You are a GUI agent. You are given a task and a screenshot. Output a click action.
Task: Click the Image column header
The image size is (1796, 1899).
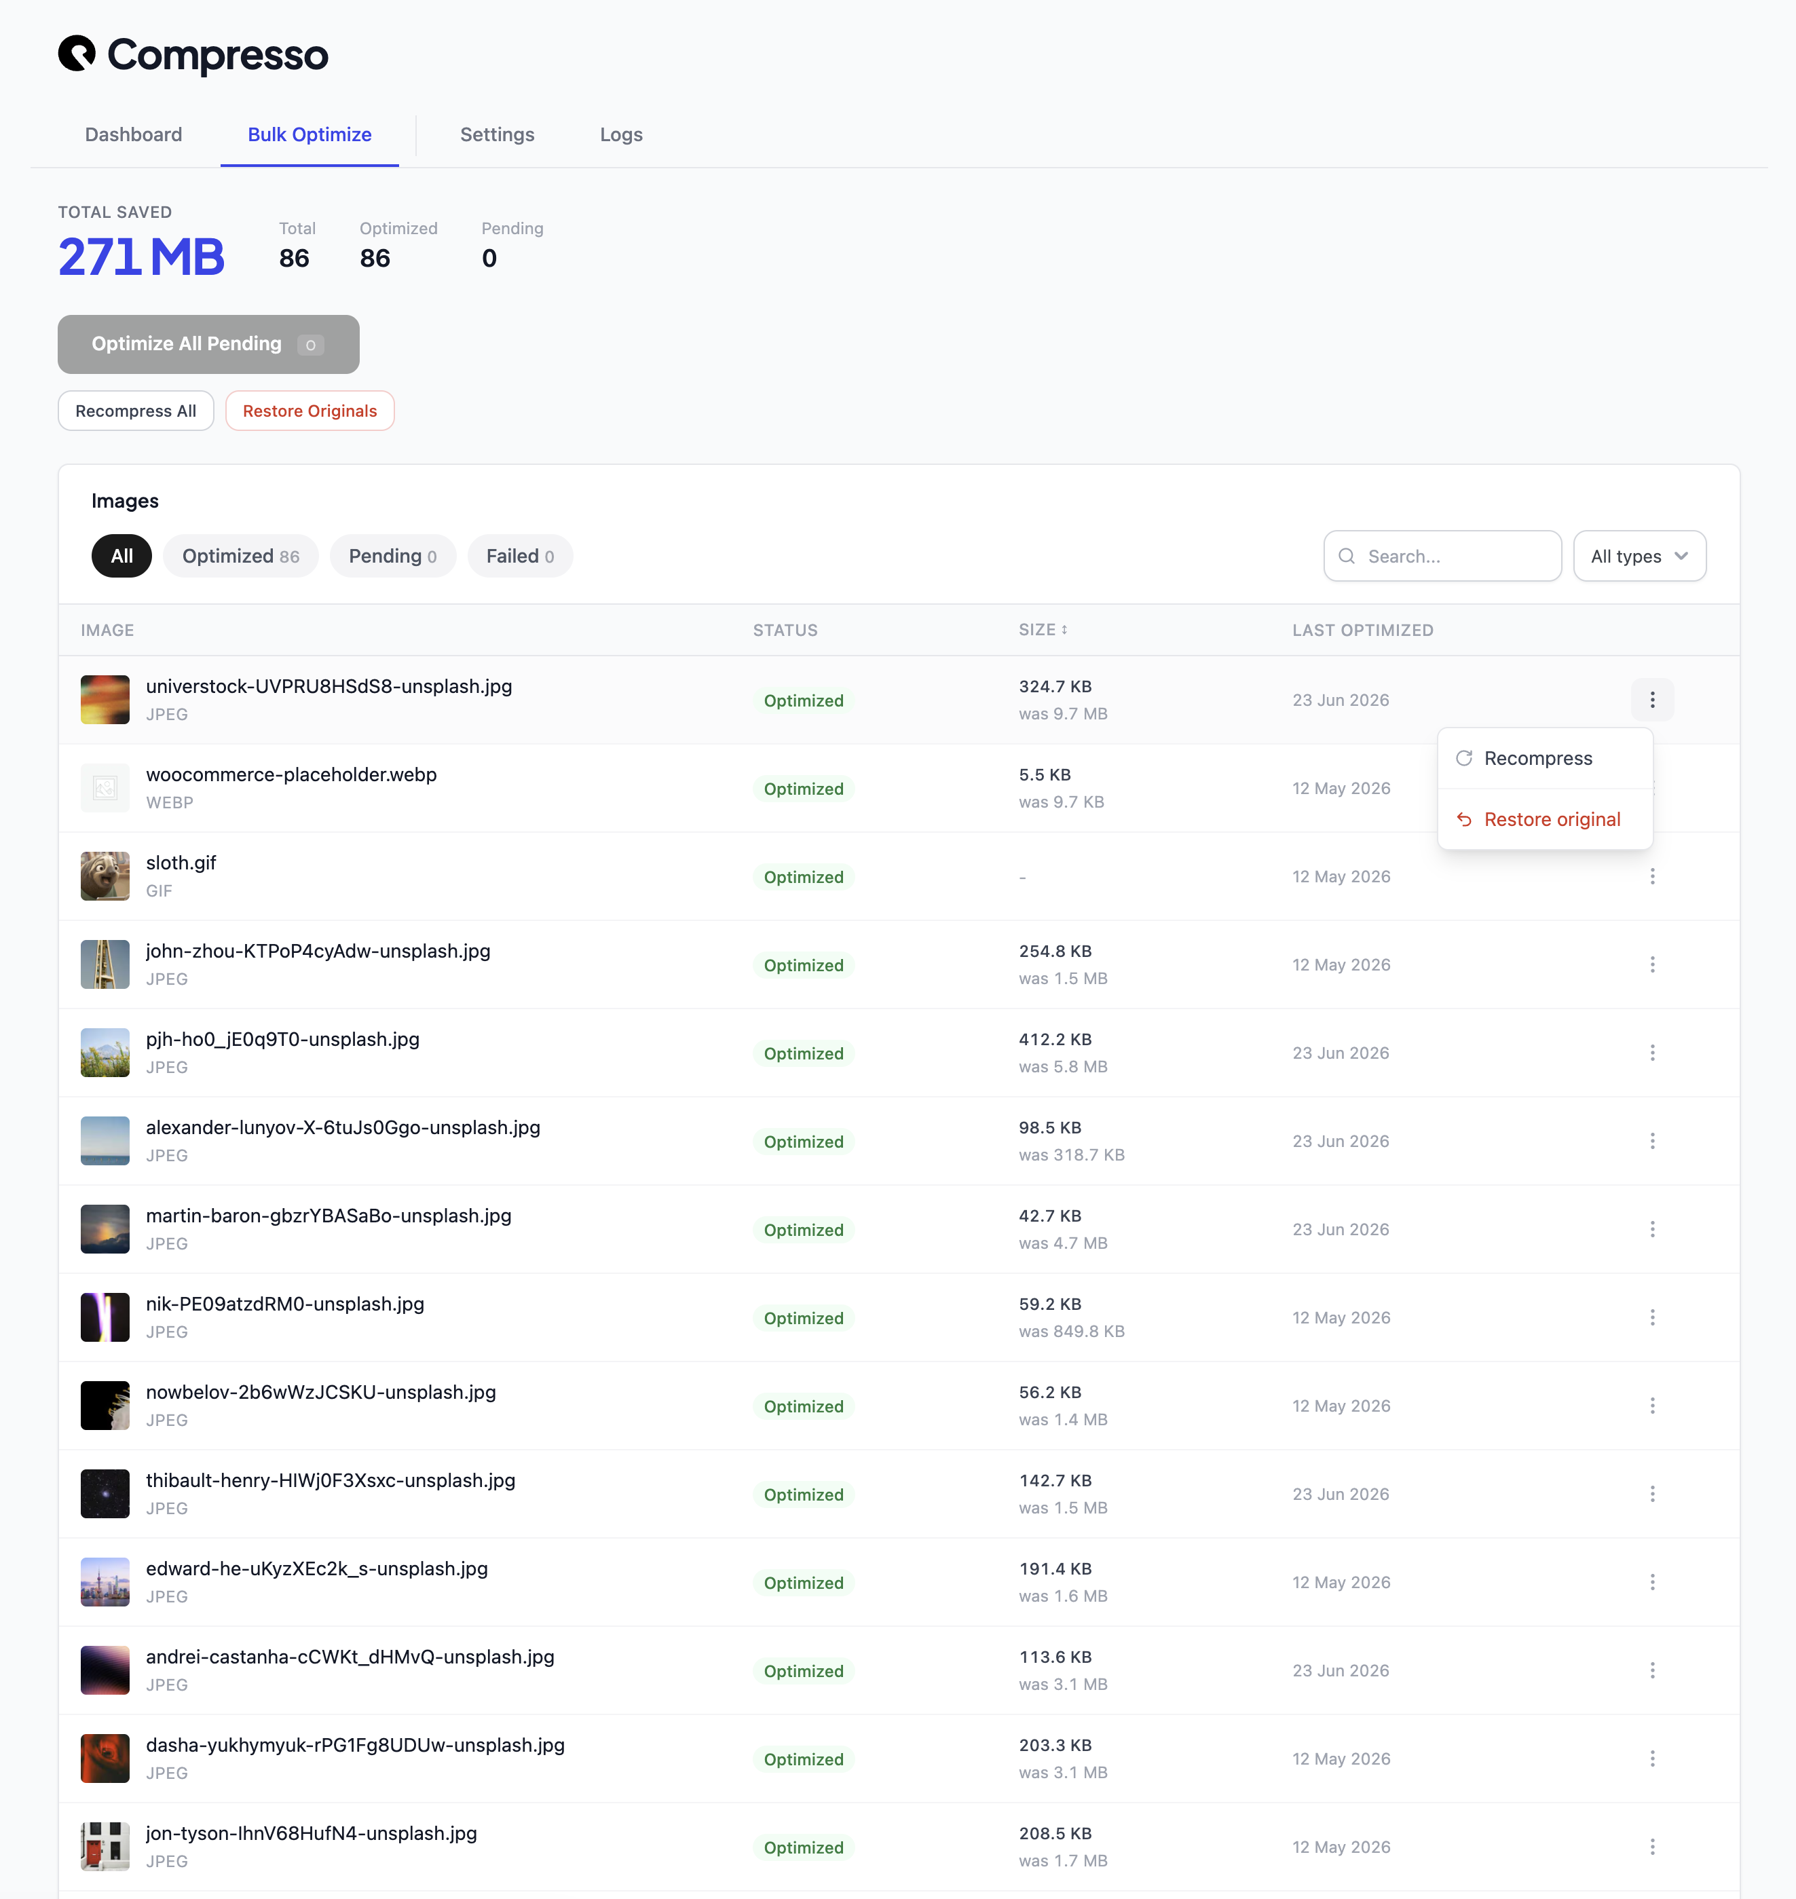pos(107,629)
